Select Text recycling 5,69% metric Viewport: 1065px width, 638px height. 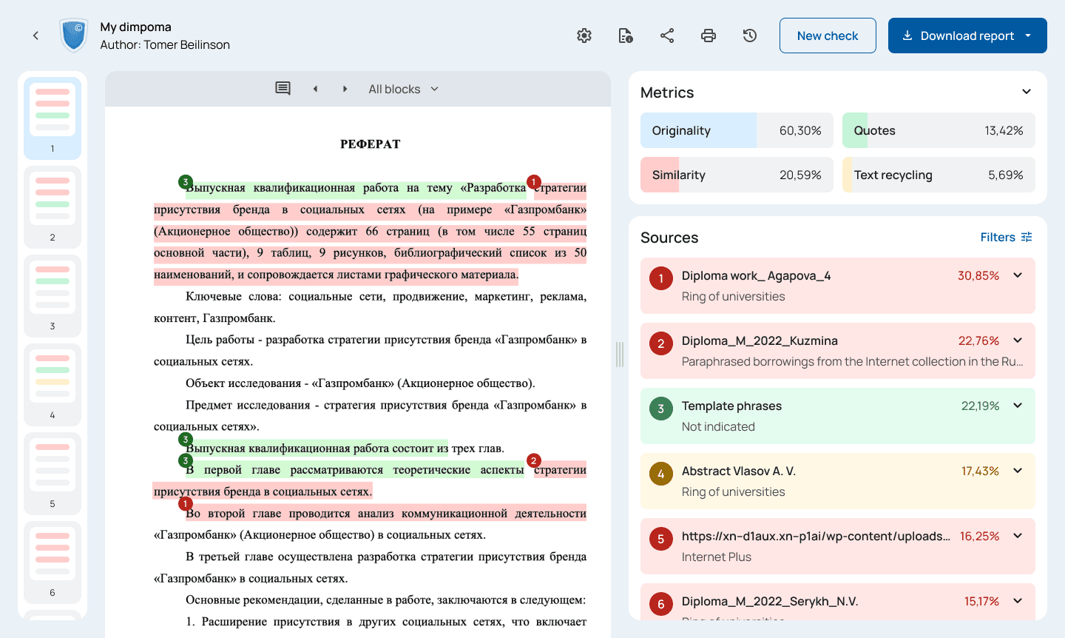click(939, 175)
